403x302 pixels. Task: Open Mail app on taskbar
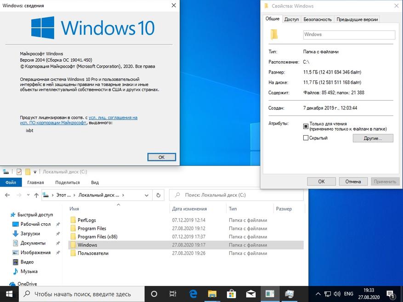(250, 294)
